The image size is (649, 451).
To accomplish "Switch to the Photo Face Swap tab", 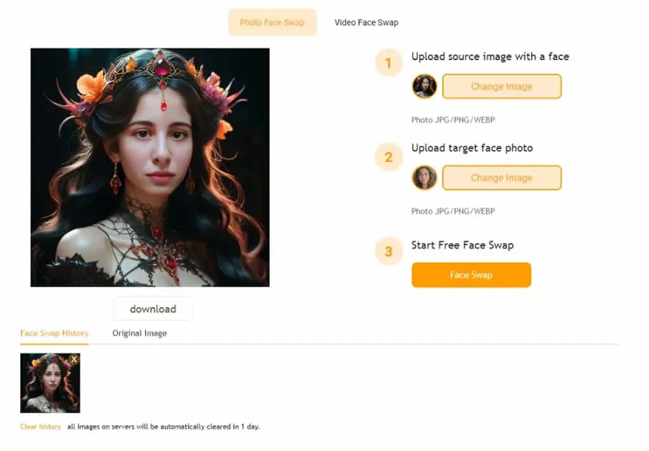I will tap(273, 22).
